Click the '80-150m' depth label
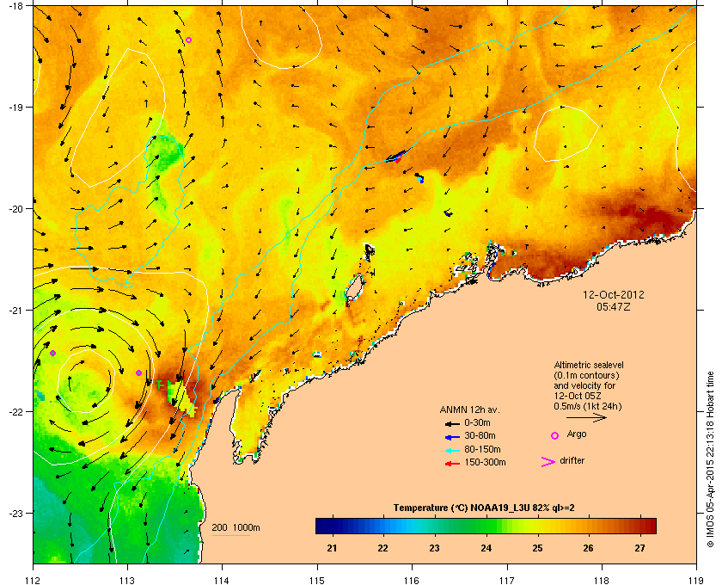The width and height of the screenshot is (722, 585). [482, 449]
